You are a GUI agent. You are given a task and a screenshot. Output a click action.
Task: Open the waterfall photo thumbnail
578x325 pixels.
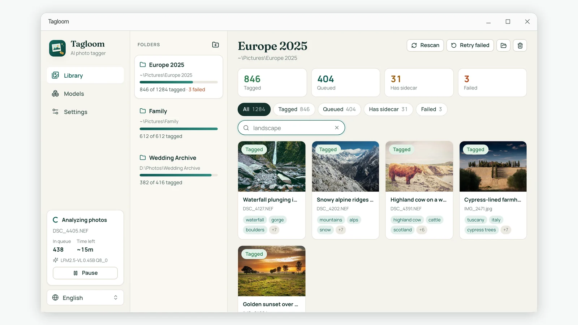click(x=272, y=166)
